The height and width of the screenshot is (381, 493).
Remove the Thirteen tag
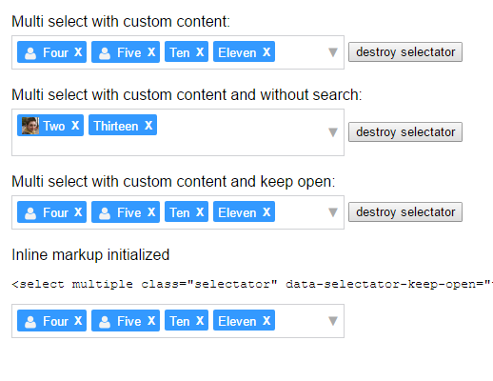coord(148,126)
